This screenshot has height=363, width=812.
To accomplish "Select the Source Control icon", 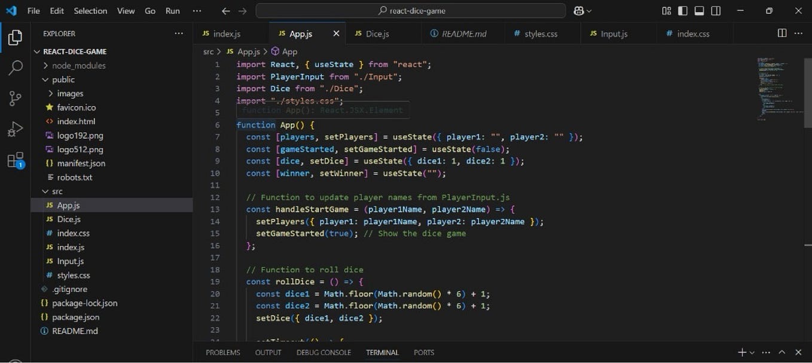I will click(x=15, y=97).
